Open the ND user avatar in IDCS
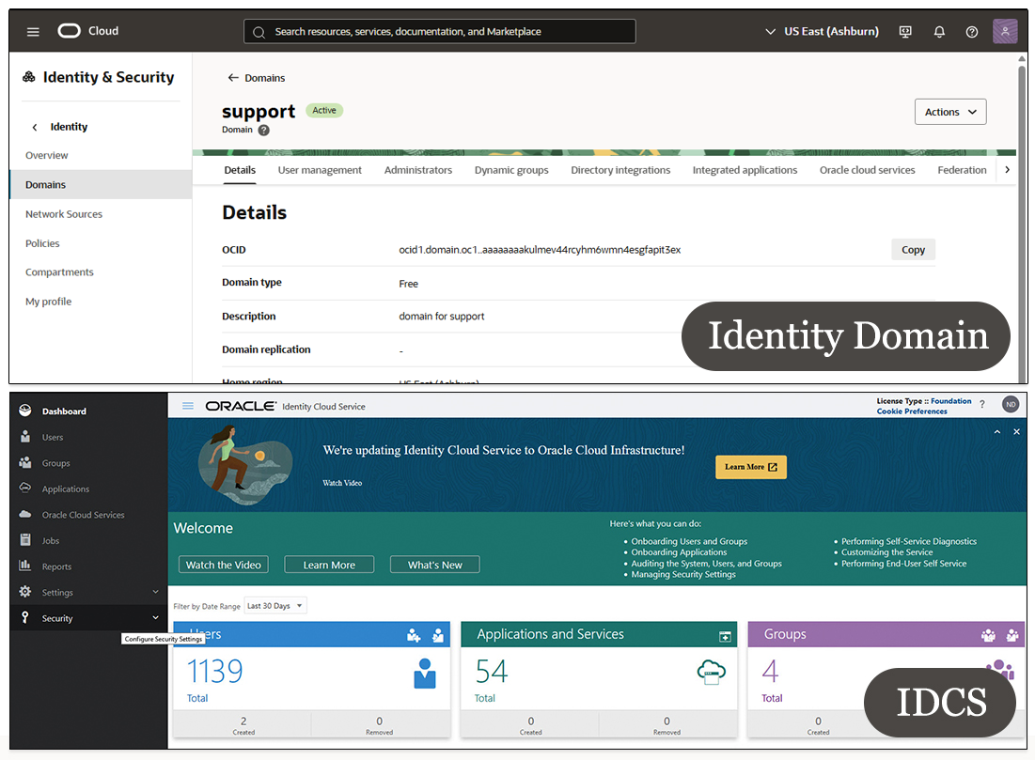1035x760 pixels. 1011,404
